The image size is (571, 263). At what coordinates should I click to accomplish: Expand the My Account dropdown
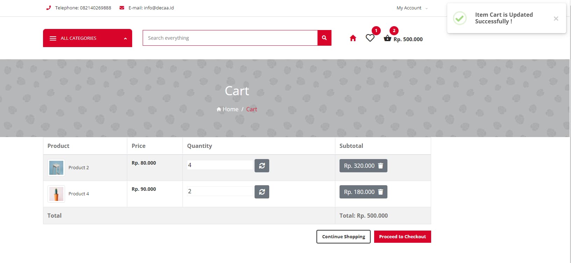pyautogui.click(x=412, y=8)
